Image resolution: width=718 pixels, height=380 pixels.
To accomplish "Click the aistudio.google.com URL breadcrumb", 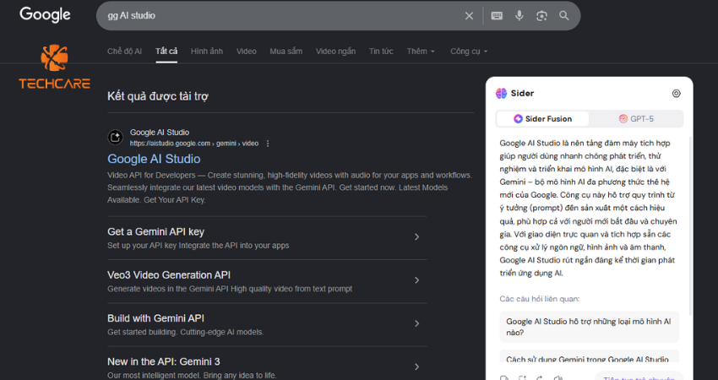I will (194, 144).
